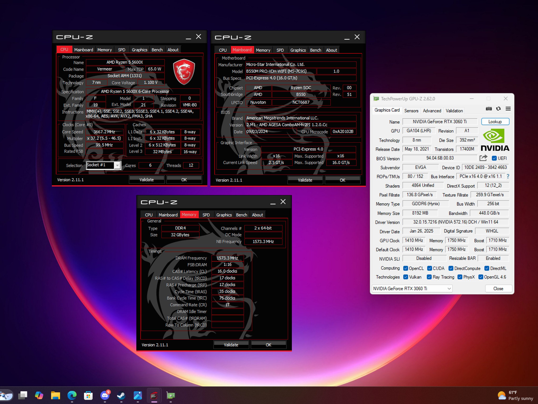Viewport: 538px width, 404px height.
Task: Click the NVIDIA logo in GPU-Z
Action: click(x=495, y=140)
